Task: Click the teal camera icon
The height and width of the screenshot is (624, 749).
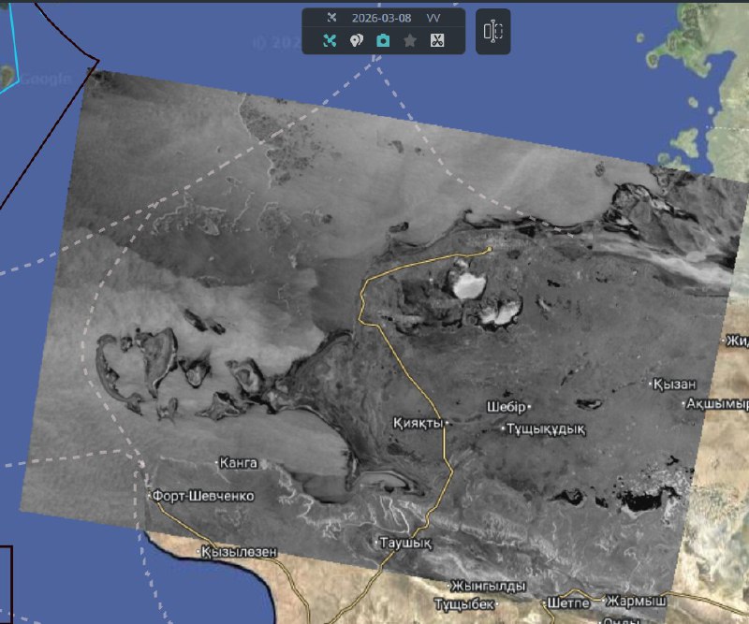Action: [383, 40]
